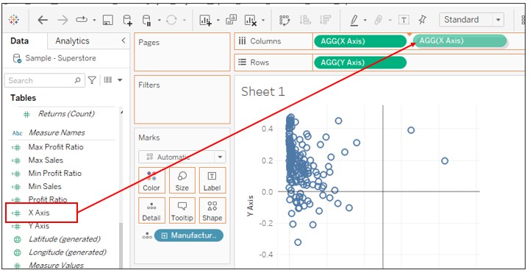Viewport: 530px width, 273px height.
Task: Select the X Axis field in Tables
Action: 39,213
